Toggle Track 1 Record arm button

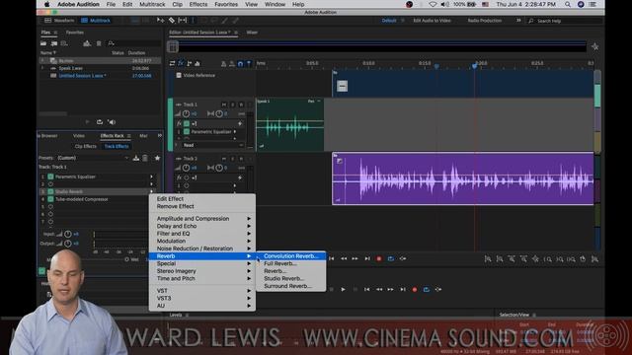coord(241,105)
